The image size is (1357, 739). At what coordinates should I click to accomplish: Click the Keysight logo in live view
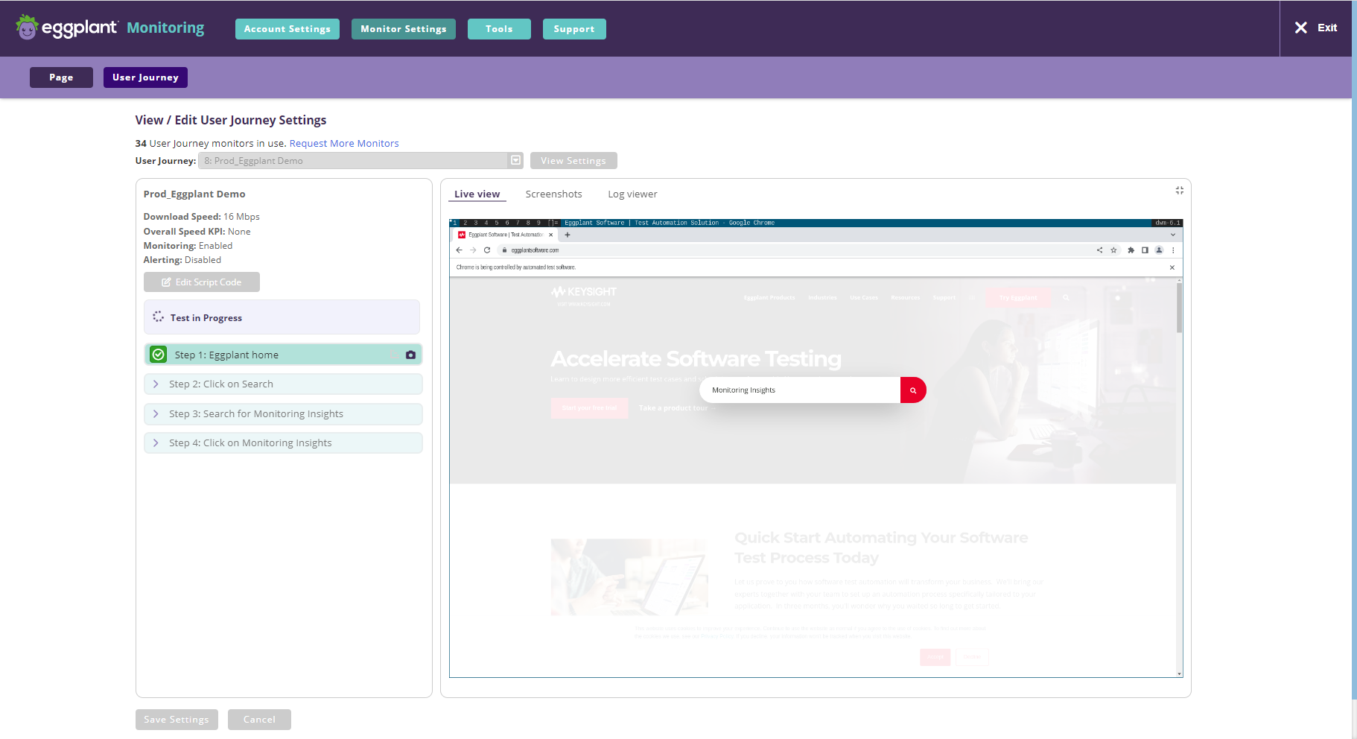584,292
